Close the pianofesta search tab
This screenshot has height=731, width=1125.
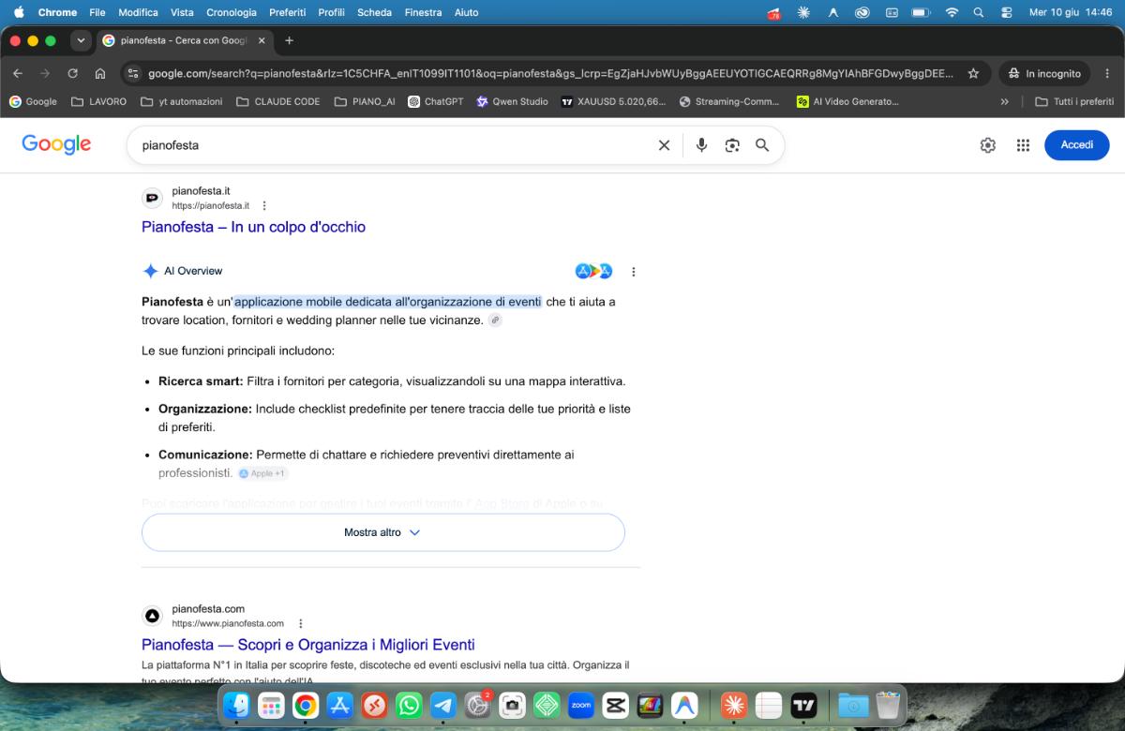click(262, 40)
